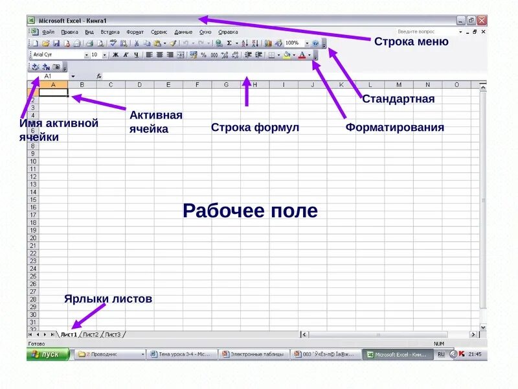Click the Paste clipboard icon

pos(157,43)
